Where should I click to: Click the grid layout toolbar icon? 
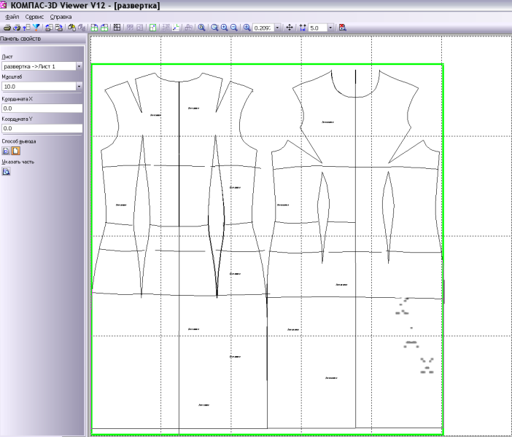tap(117, 27)
